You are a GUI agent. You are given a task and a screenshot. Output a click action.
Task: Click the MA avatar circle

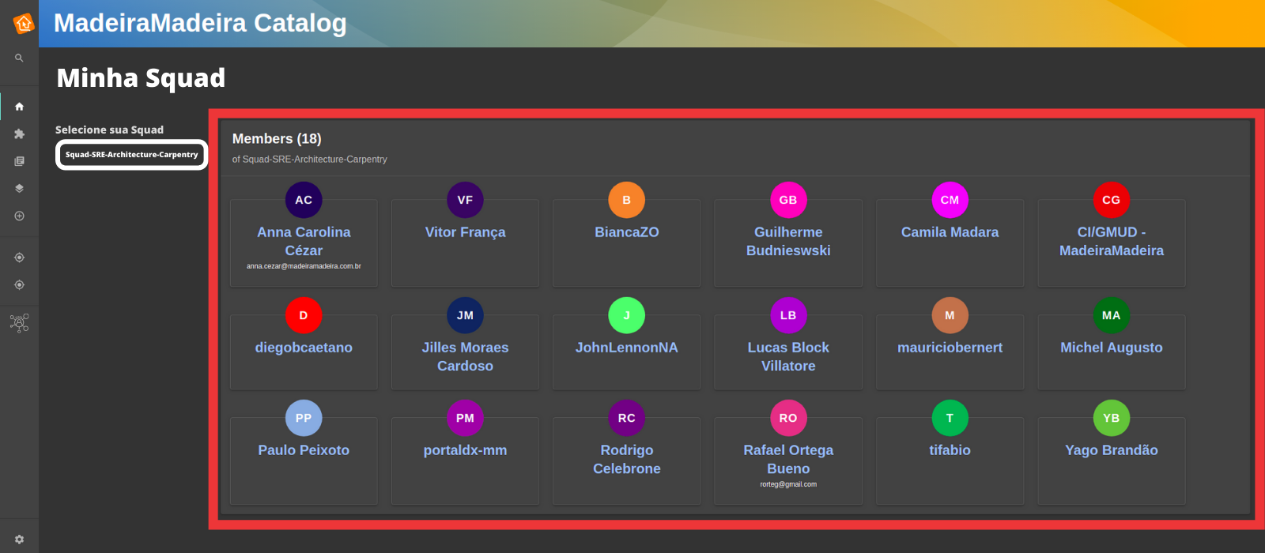[x=1111, y=315]
